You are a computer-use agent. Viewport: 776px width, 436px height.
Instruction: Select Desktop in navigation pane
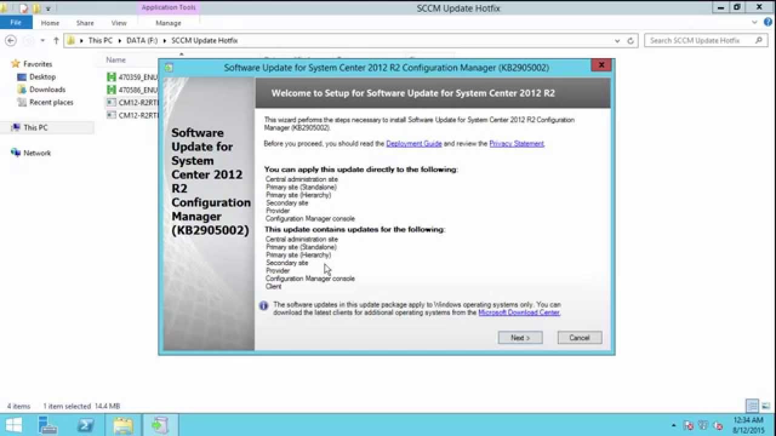(42, 77)
